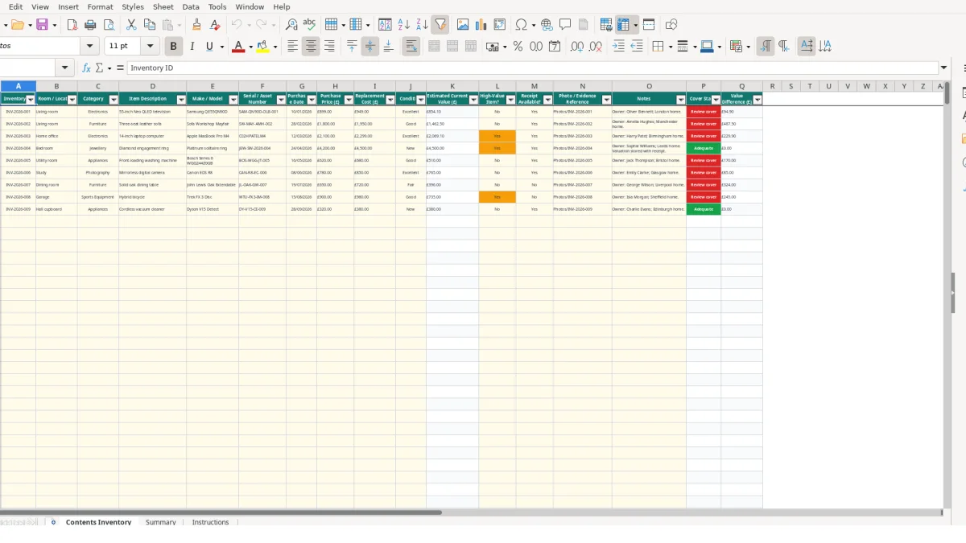Apply the red font color
966x543 pixels.
point(237,47)
